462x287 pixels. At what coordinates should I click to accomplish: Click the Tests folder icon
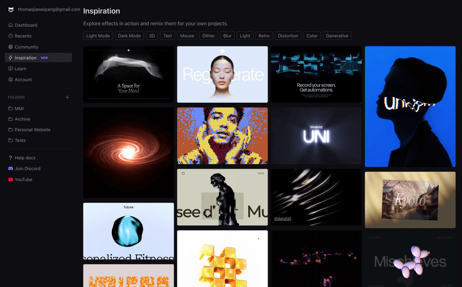[x=10, y=141]
